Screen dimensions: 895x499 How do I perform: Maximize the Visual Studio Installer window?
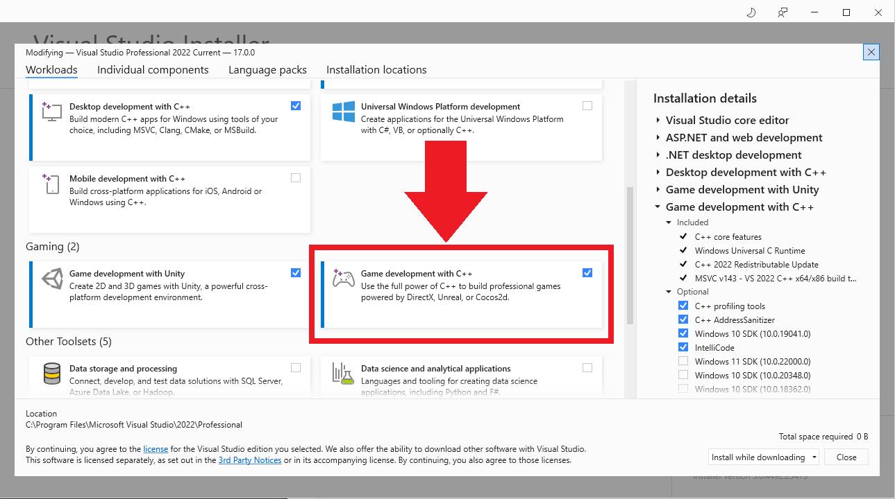click(846, 12)
